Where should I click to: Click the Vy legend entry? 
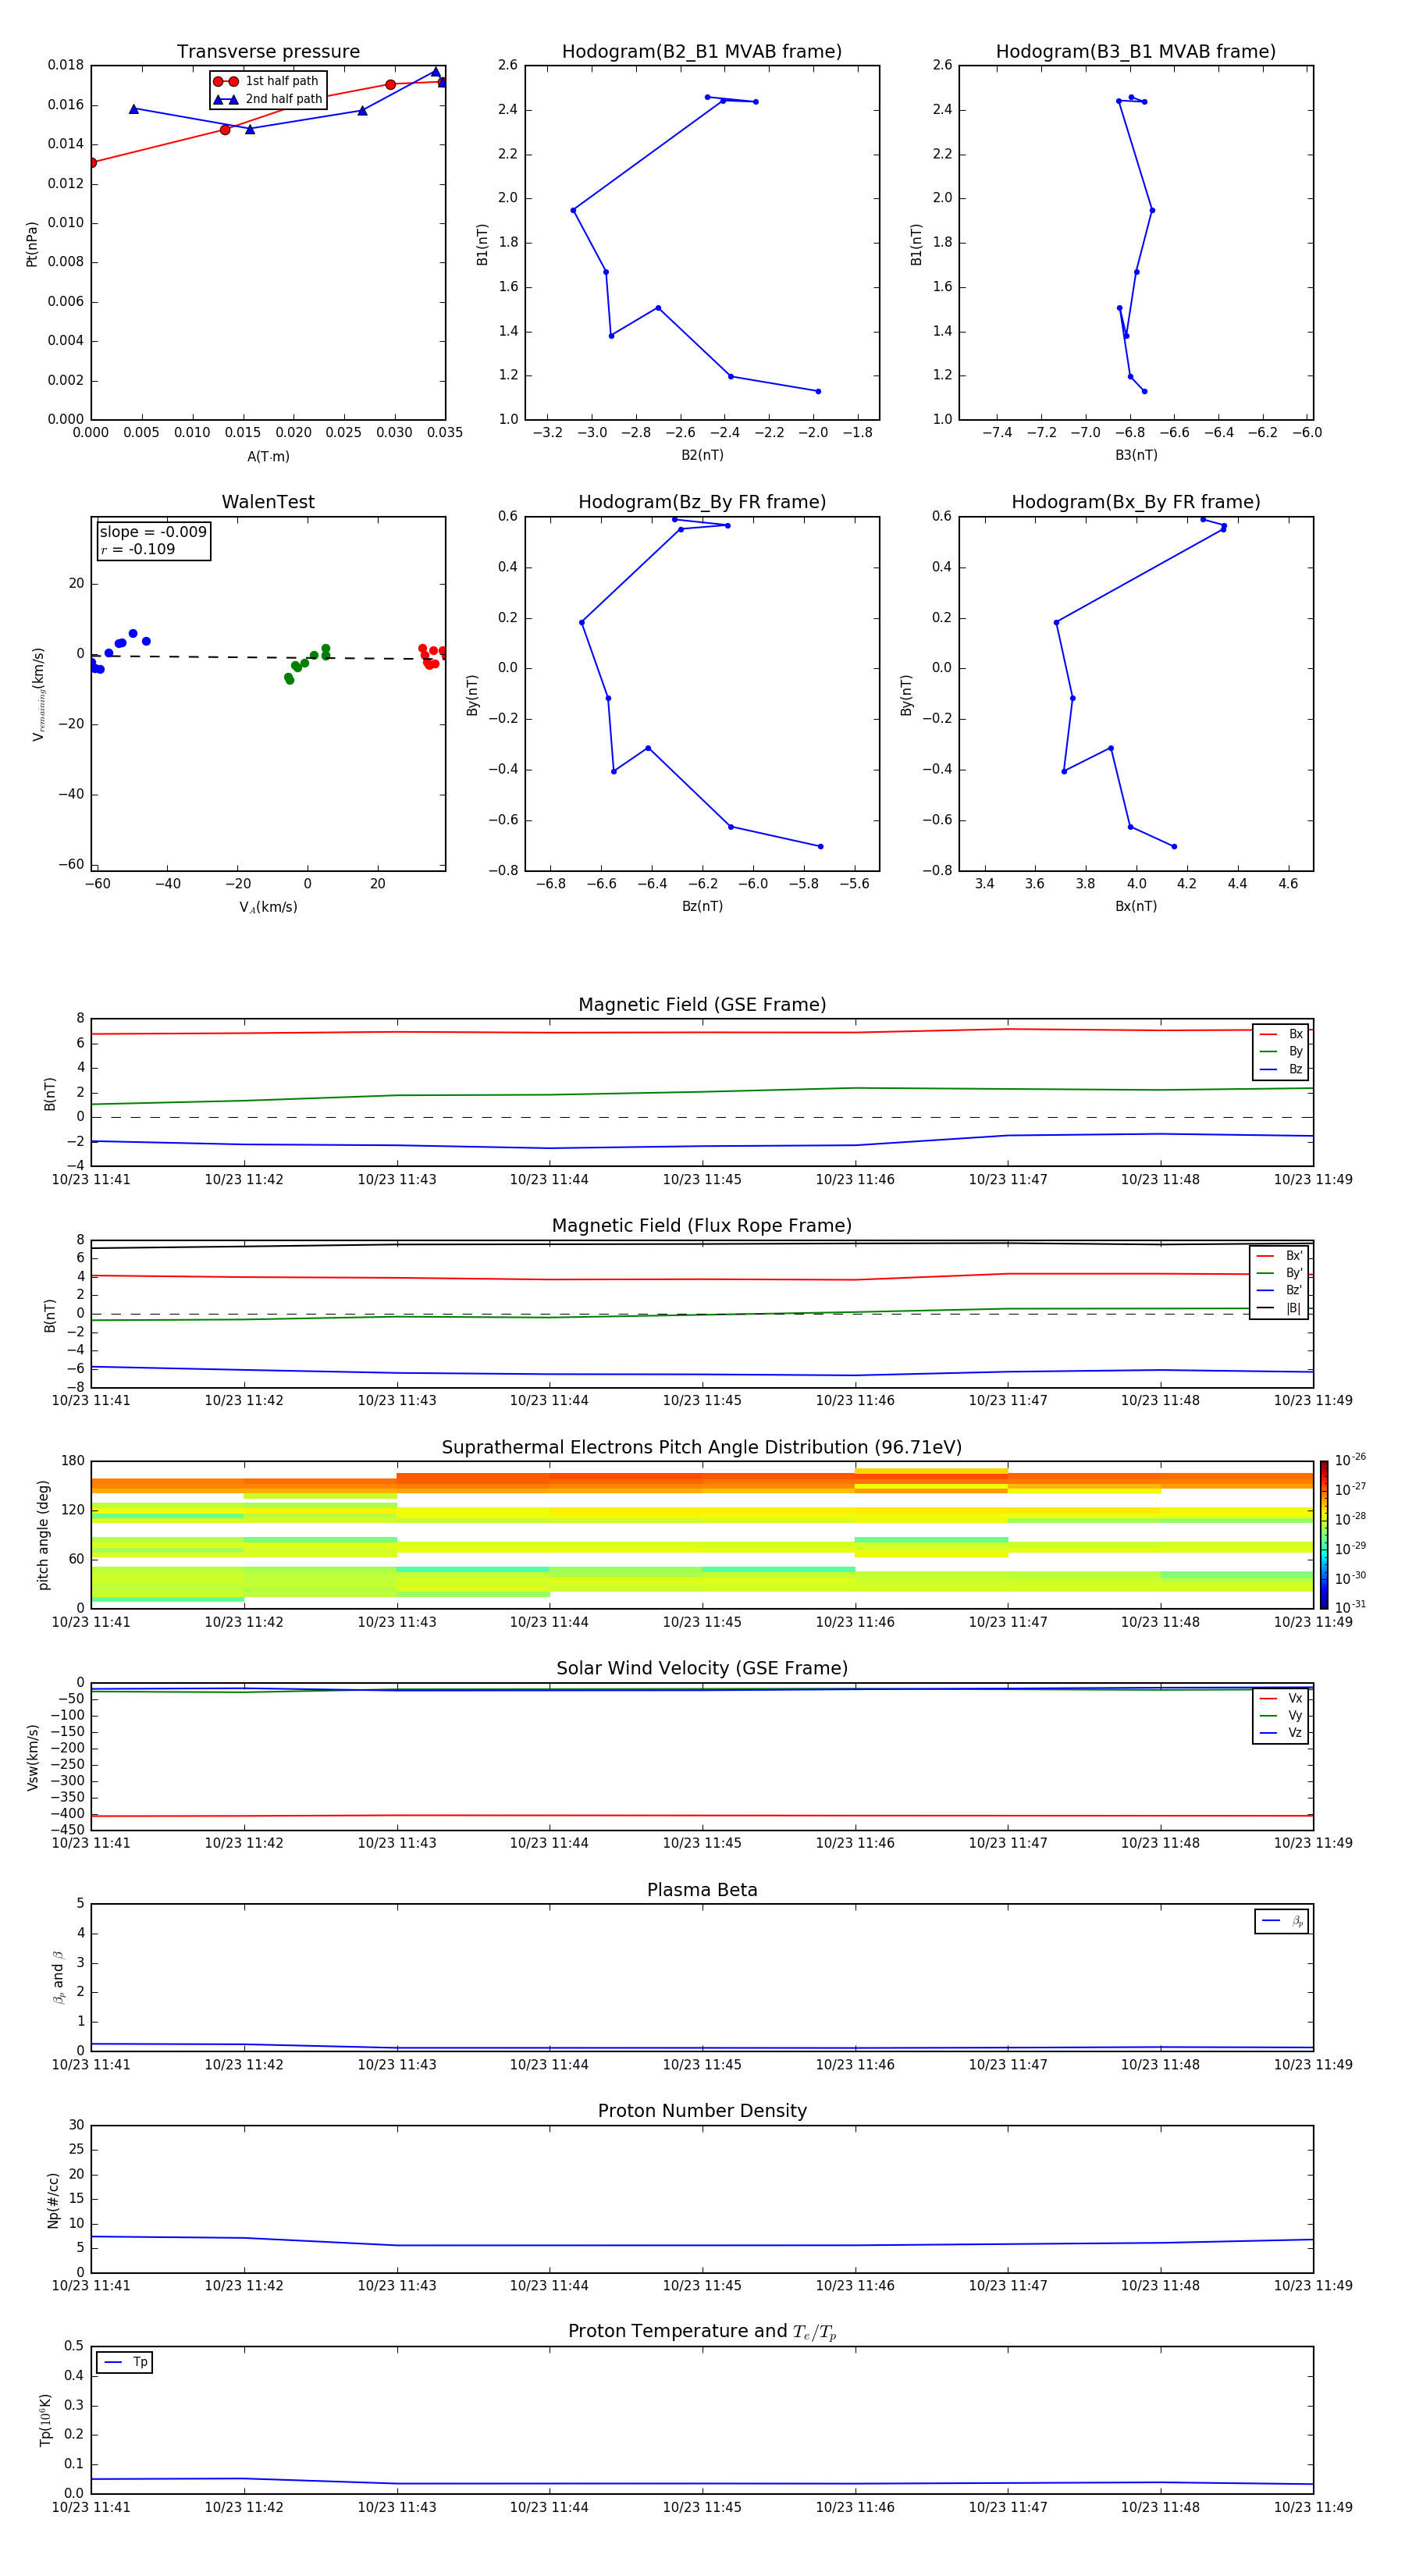pyautogui.click(x=1281, y=1715)
